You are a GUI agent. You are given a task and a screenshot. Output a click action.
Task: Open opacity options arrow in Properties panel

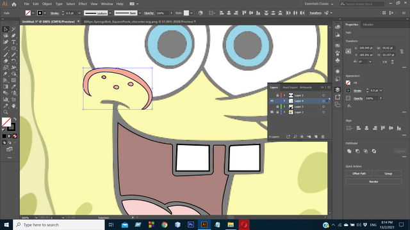381,98
